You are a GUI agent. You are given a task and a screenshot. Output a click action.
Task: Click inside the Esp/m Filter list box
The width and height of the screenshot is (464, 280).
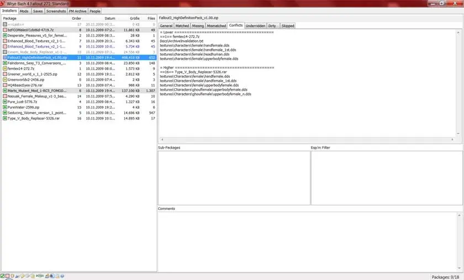tap(387, 178)
